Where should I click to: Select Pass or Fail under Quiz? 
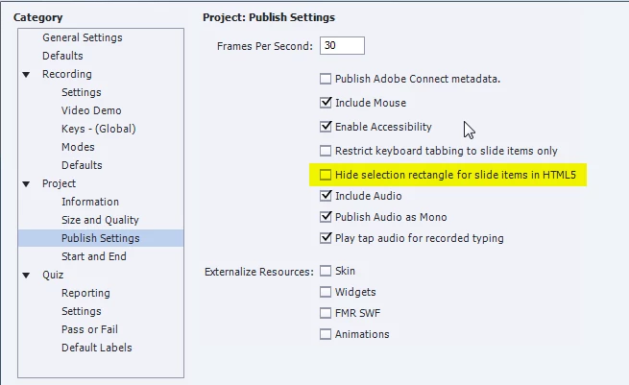89,329
